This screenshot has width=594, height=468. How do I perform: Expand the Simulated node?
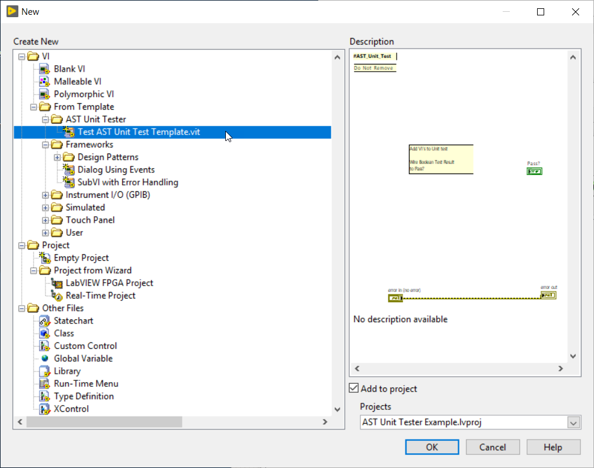[x=46, y=208]
